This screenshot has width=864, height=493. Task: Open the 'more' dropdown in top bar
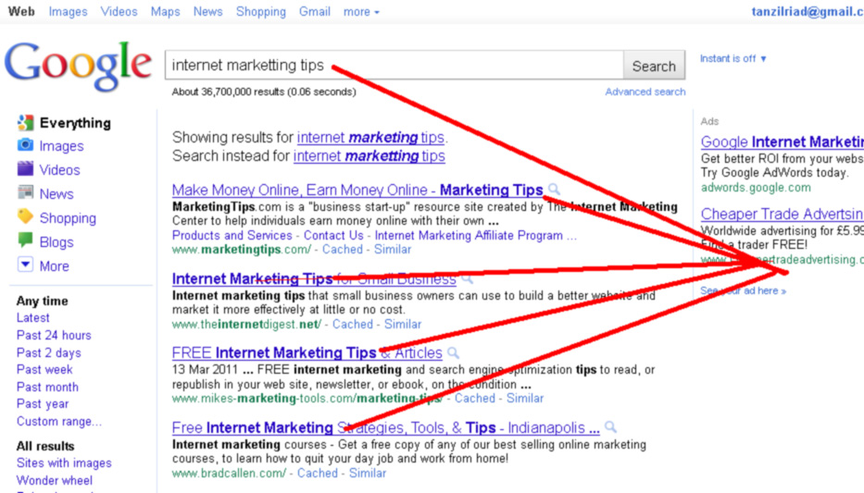coord(361,11)
